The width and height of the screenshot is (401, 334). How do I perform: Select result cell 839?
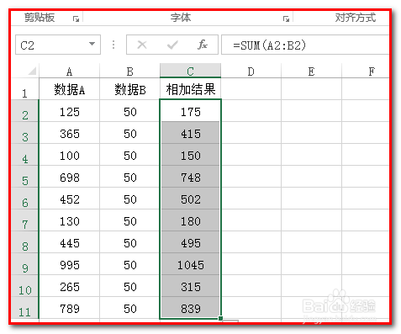[190, 307]
